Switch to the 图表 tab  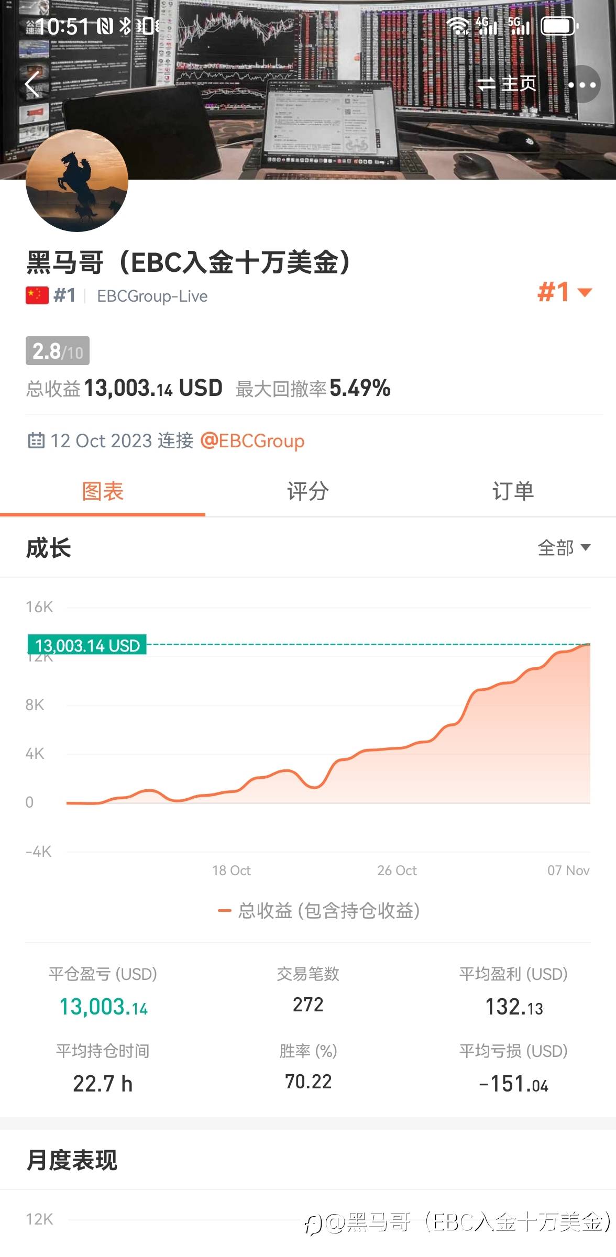tap(103, 491)
